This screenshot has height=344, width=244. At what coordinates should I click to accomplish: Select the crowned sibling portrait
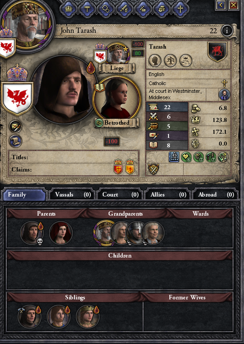point(87,316)
